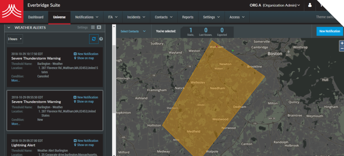The image size is (344, 156).
Task: Click the blue New Notification button
Action: pos(330,31)
